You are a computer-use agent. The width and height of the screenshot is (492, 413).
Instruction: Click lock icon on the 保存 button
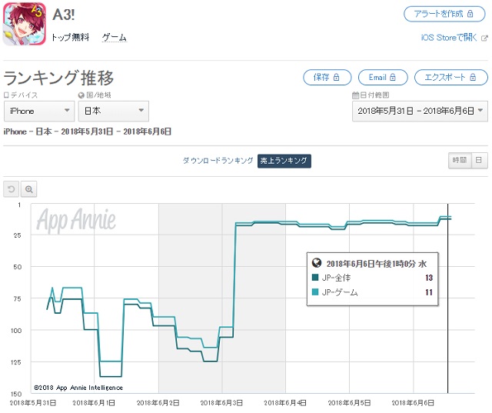pyautogui.click(x=336, y=77)
